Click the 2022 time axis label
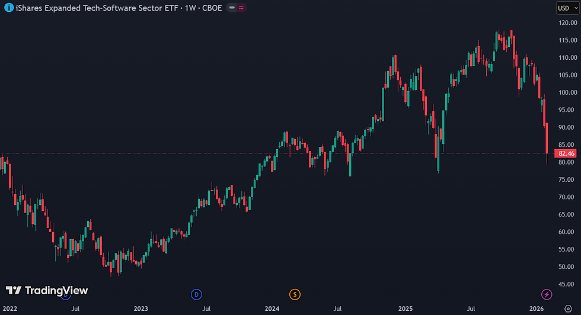Screen dimensions: 581x315 coord(9,308)
